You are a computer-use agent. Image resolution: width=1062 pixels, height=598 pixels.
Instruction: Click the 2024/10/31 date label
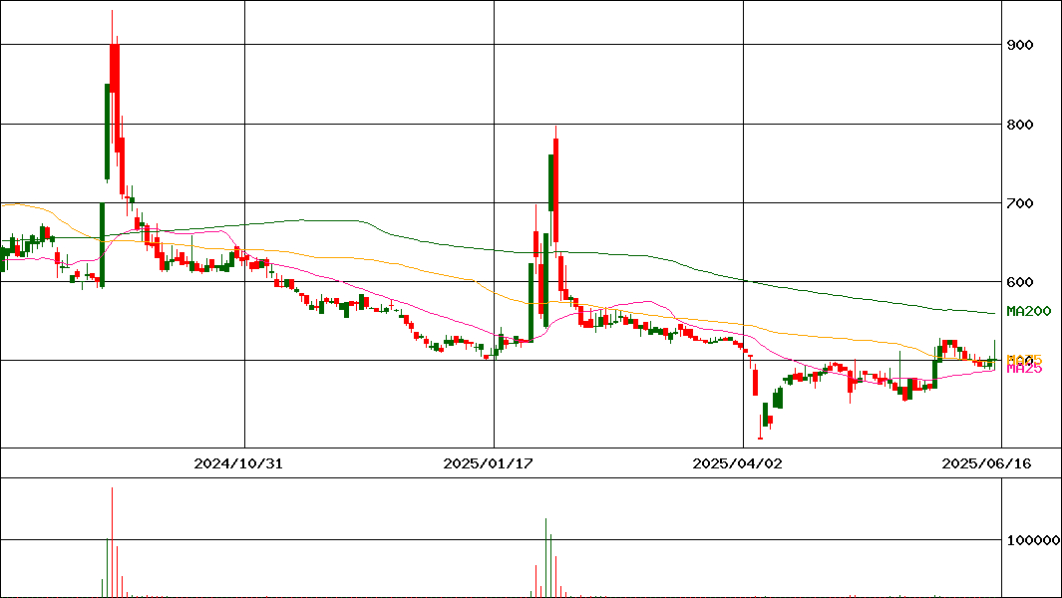click(x=237, y=463)
